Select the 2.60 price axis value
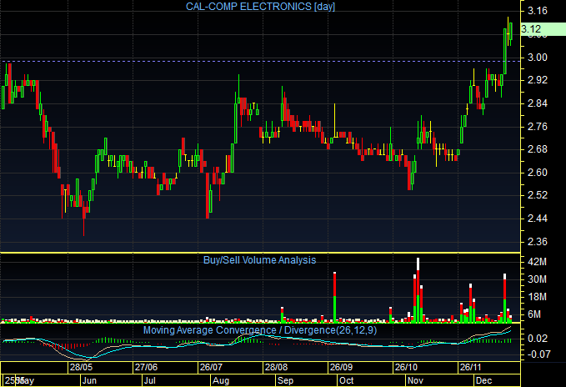566x387 pixels. click(538, 172)
